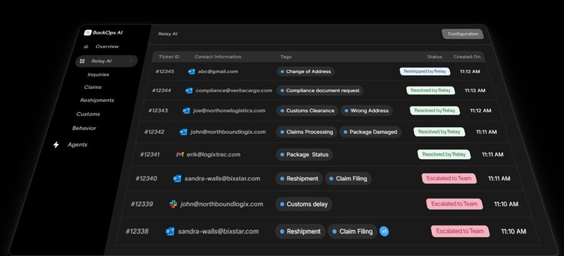Open Overview in the sidebar

click(107, 47)
